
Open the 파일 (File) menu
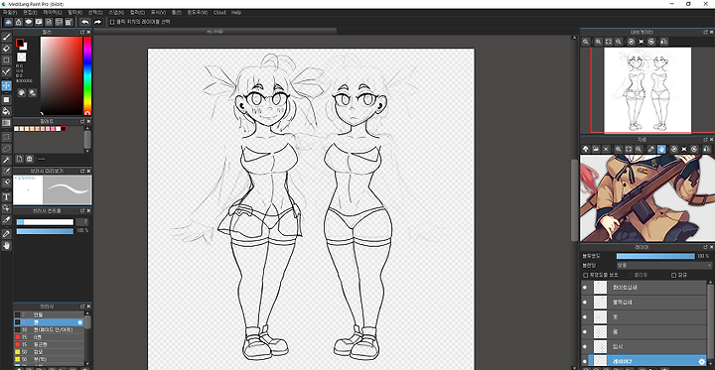pos(10,12)
